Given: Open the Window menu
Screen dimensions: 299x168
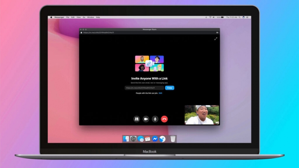Looking at the screenshot, I should click(x=90, y=17).
